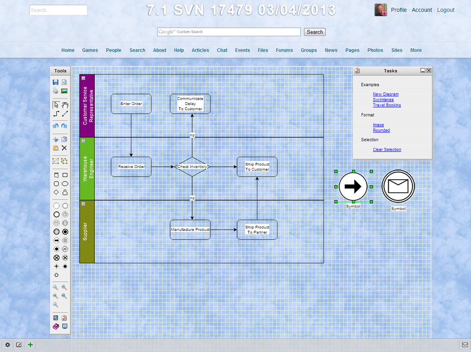Click the scissors Cut icon
Image resolution: width=471 pixels, height=352 pixels.
point(56,139)
